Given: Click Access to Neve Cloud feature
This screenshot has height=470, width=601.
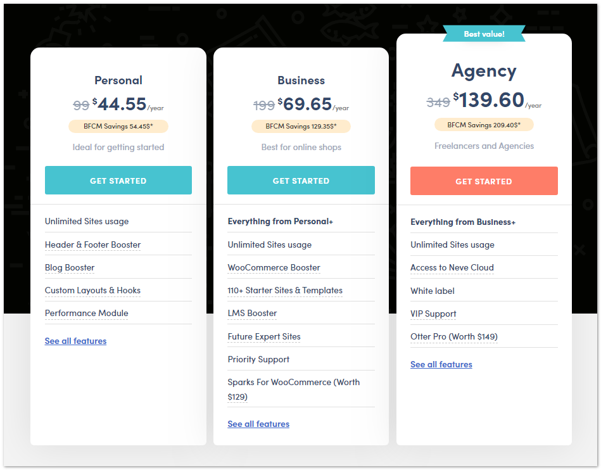Looking at the screenshot, I should click(x=452, y=267).
